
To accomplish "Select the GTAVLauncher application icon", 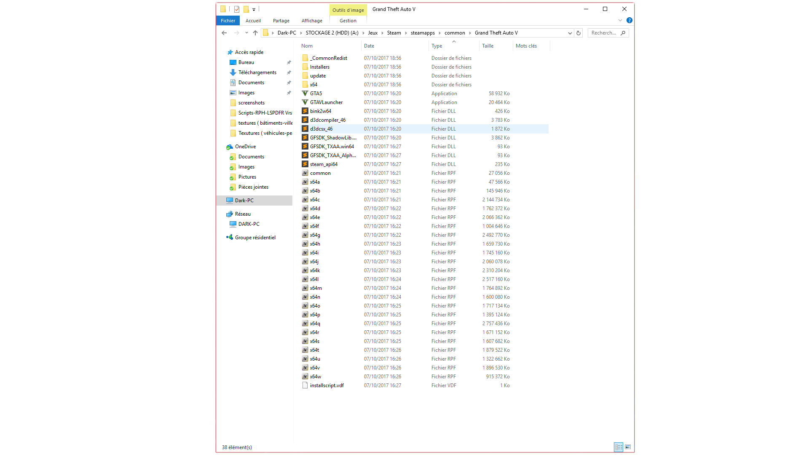I will click(305, 102).
